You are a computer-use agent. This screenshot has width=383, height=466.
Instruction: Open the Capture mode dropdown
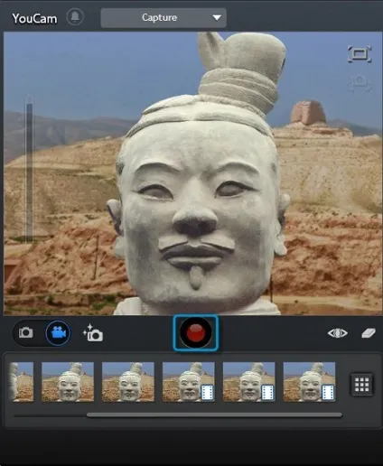(163, 18)
